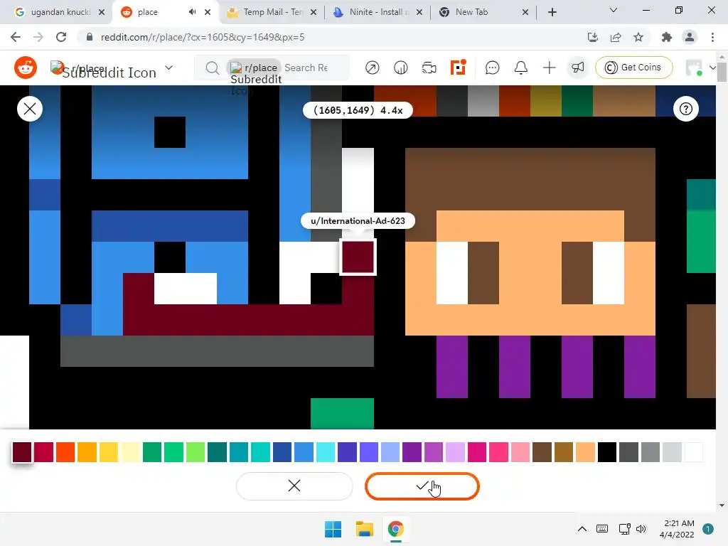This screenshot has width=728, height=546.
Task: Open the Reddit Live video icon
Action: click(429, 68)
